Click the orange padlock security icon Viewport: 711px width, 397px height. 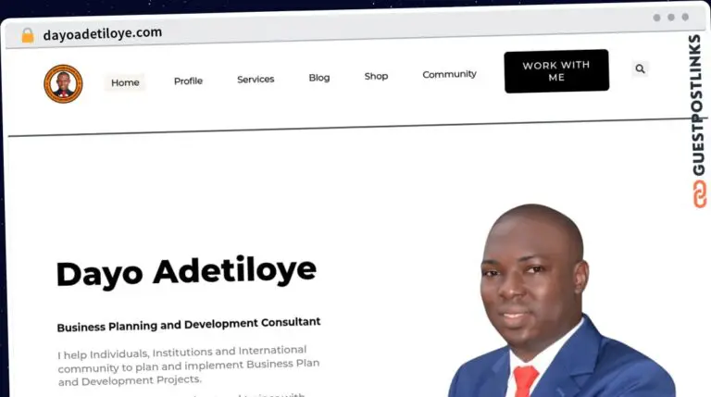[28, 35]
